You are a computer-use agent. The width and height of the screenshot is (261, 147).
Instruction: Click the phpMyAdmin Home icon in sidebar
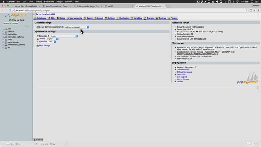[x=10, y=20]
